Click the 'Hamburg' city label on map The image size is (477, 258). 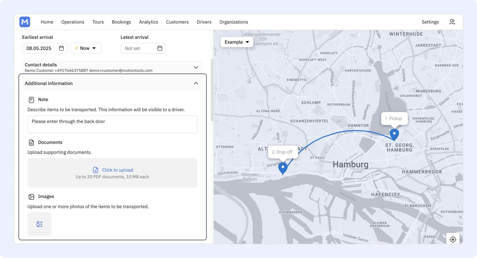tap(351, 165)
